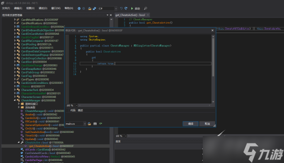
Task: Click the redo toolbar icon
Action: click(126, 8)
